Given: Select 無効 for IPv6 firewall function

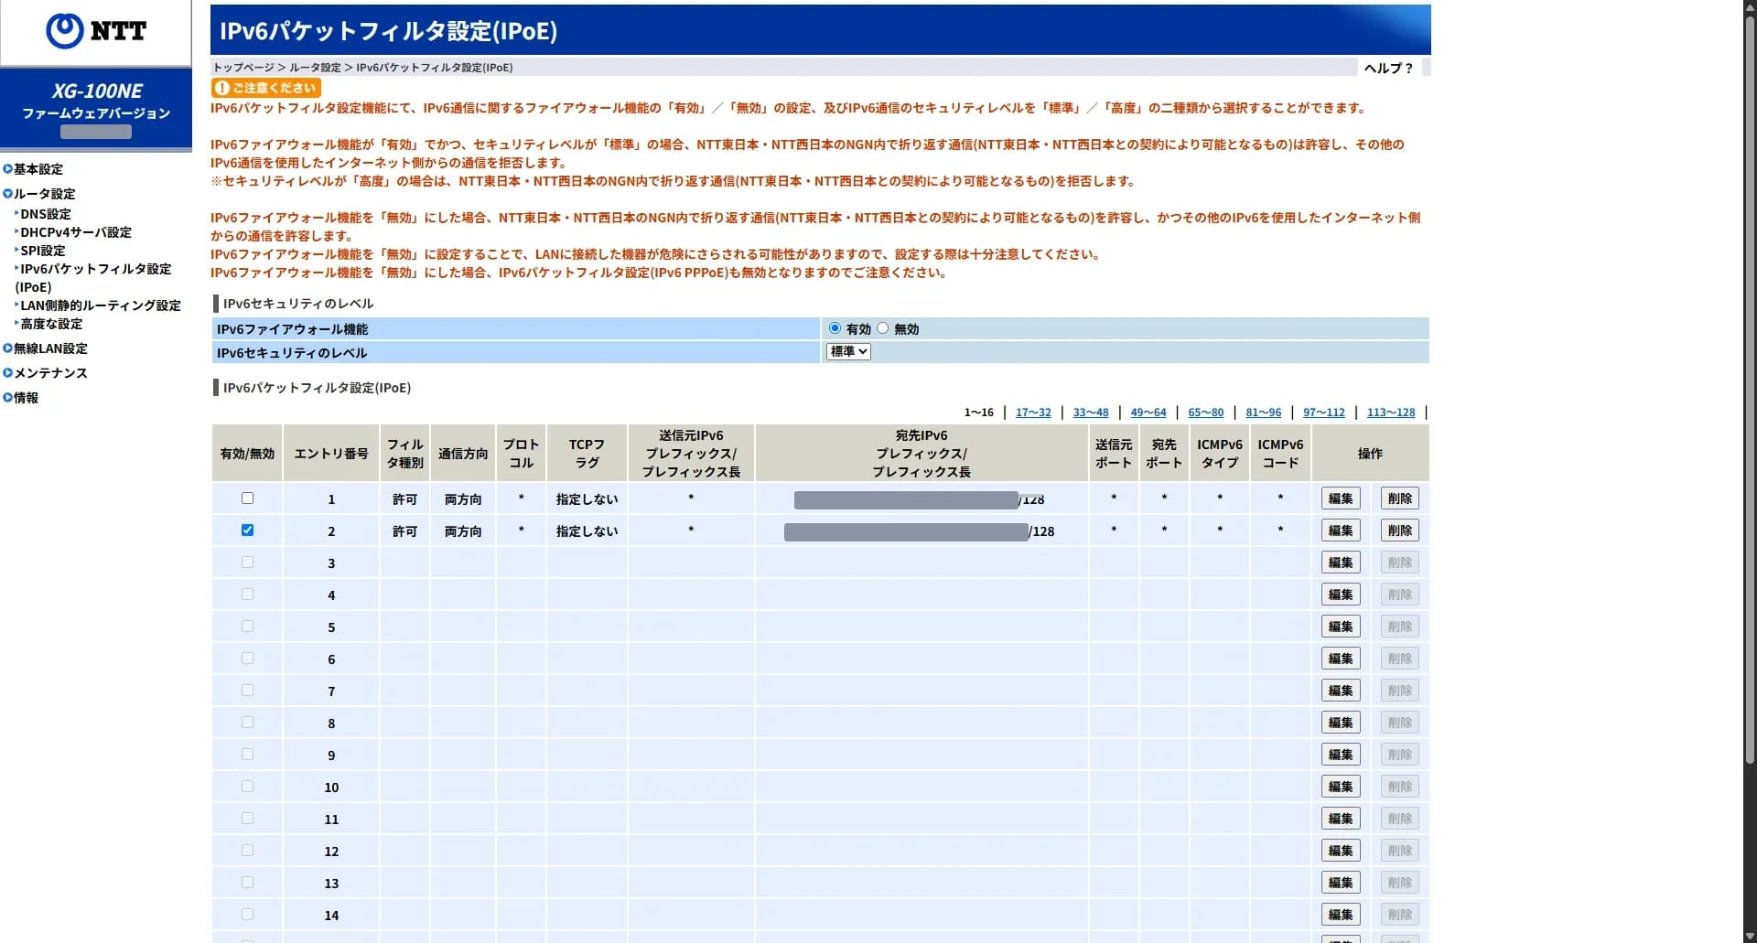Looking at the screenshot, I should click(x=882, y=328).
